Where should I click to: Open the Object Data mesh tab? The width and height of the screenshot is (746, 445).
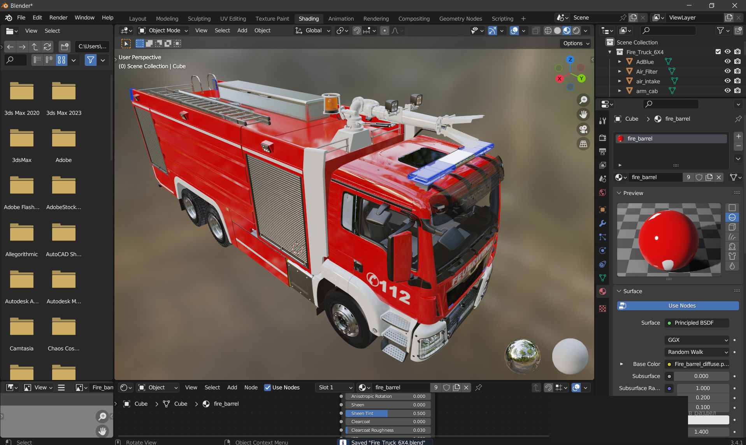(602, 278)
